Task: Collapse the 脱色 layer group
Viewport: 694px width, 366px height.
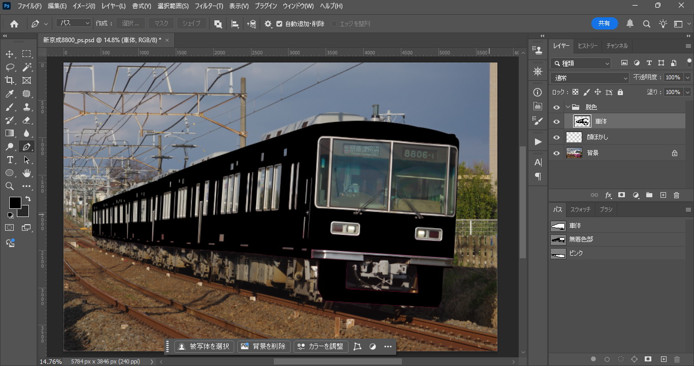Action: pos(567,107)
